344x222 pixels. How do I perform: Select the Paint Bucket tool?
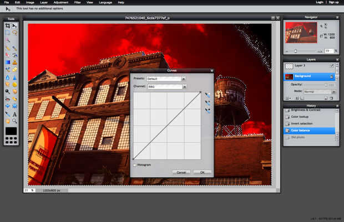[14, 55]
